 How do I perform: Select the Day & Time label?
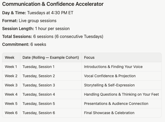[14, 13]
